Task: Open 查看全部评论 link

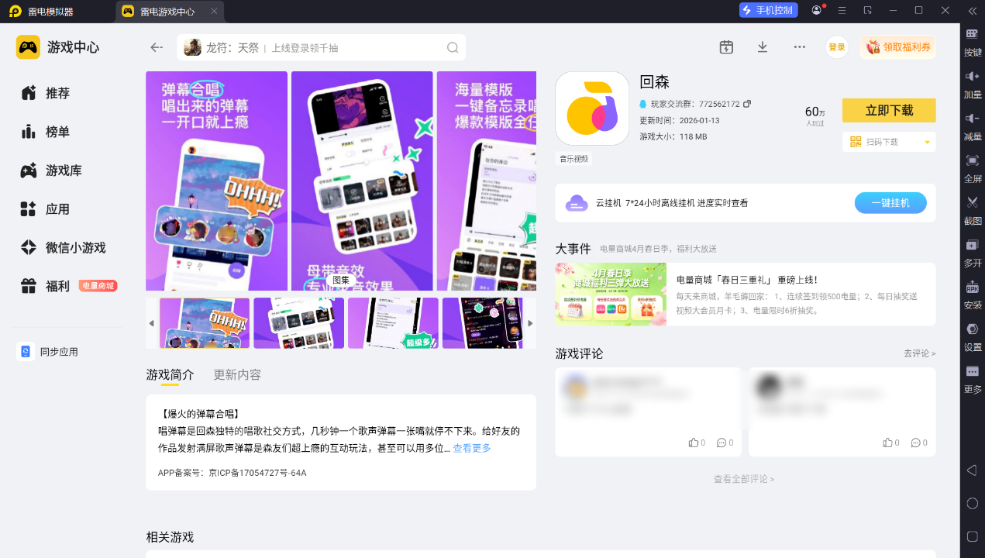Action: 744,480
